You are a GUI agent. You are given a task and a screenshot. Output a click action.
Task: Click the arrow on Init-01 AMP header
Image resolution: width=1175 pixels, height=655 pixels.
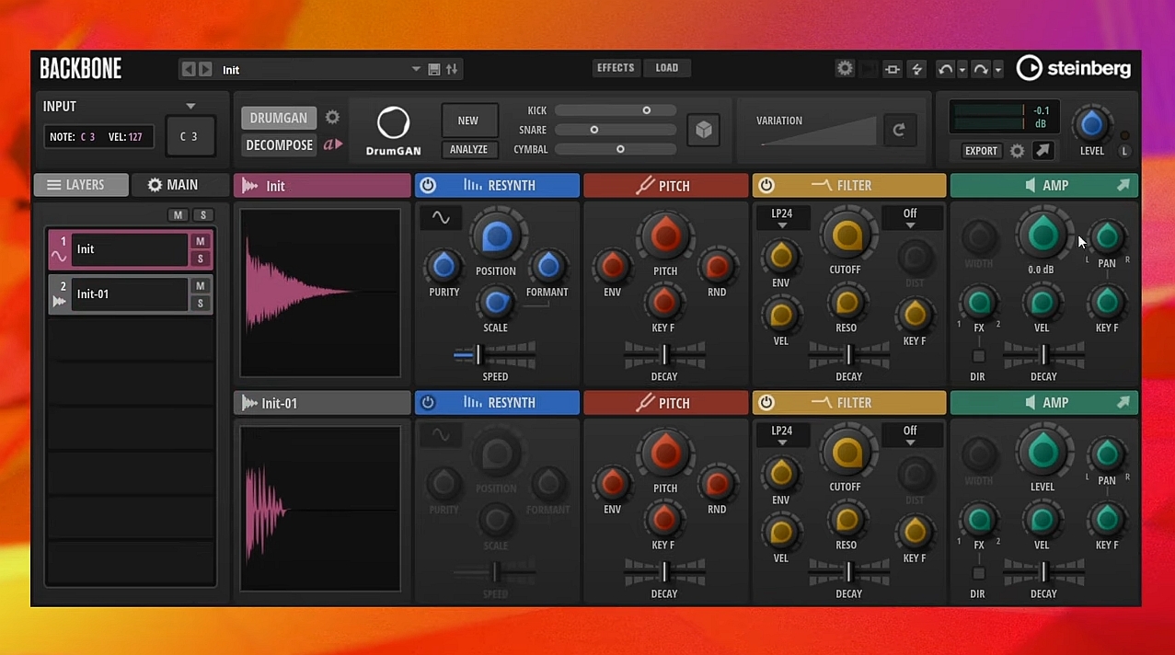tap(1123, 402)
